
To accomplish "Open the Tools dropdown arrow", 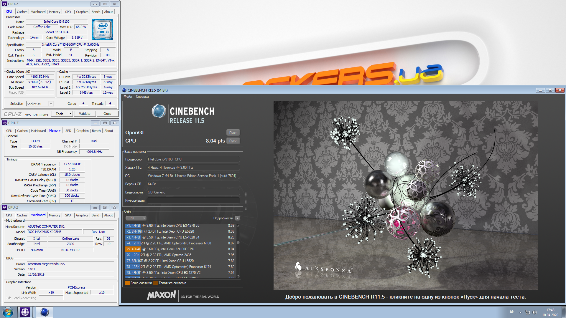I will (x=70, y=114).
